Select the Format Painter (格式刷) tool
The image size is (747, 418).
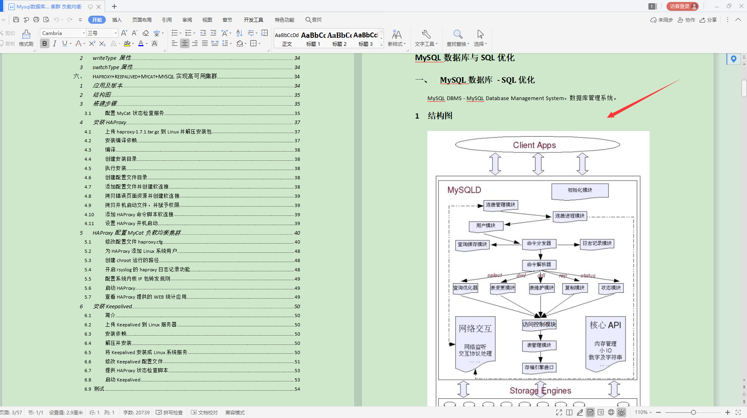point(26,38)
